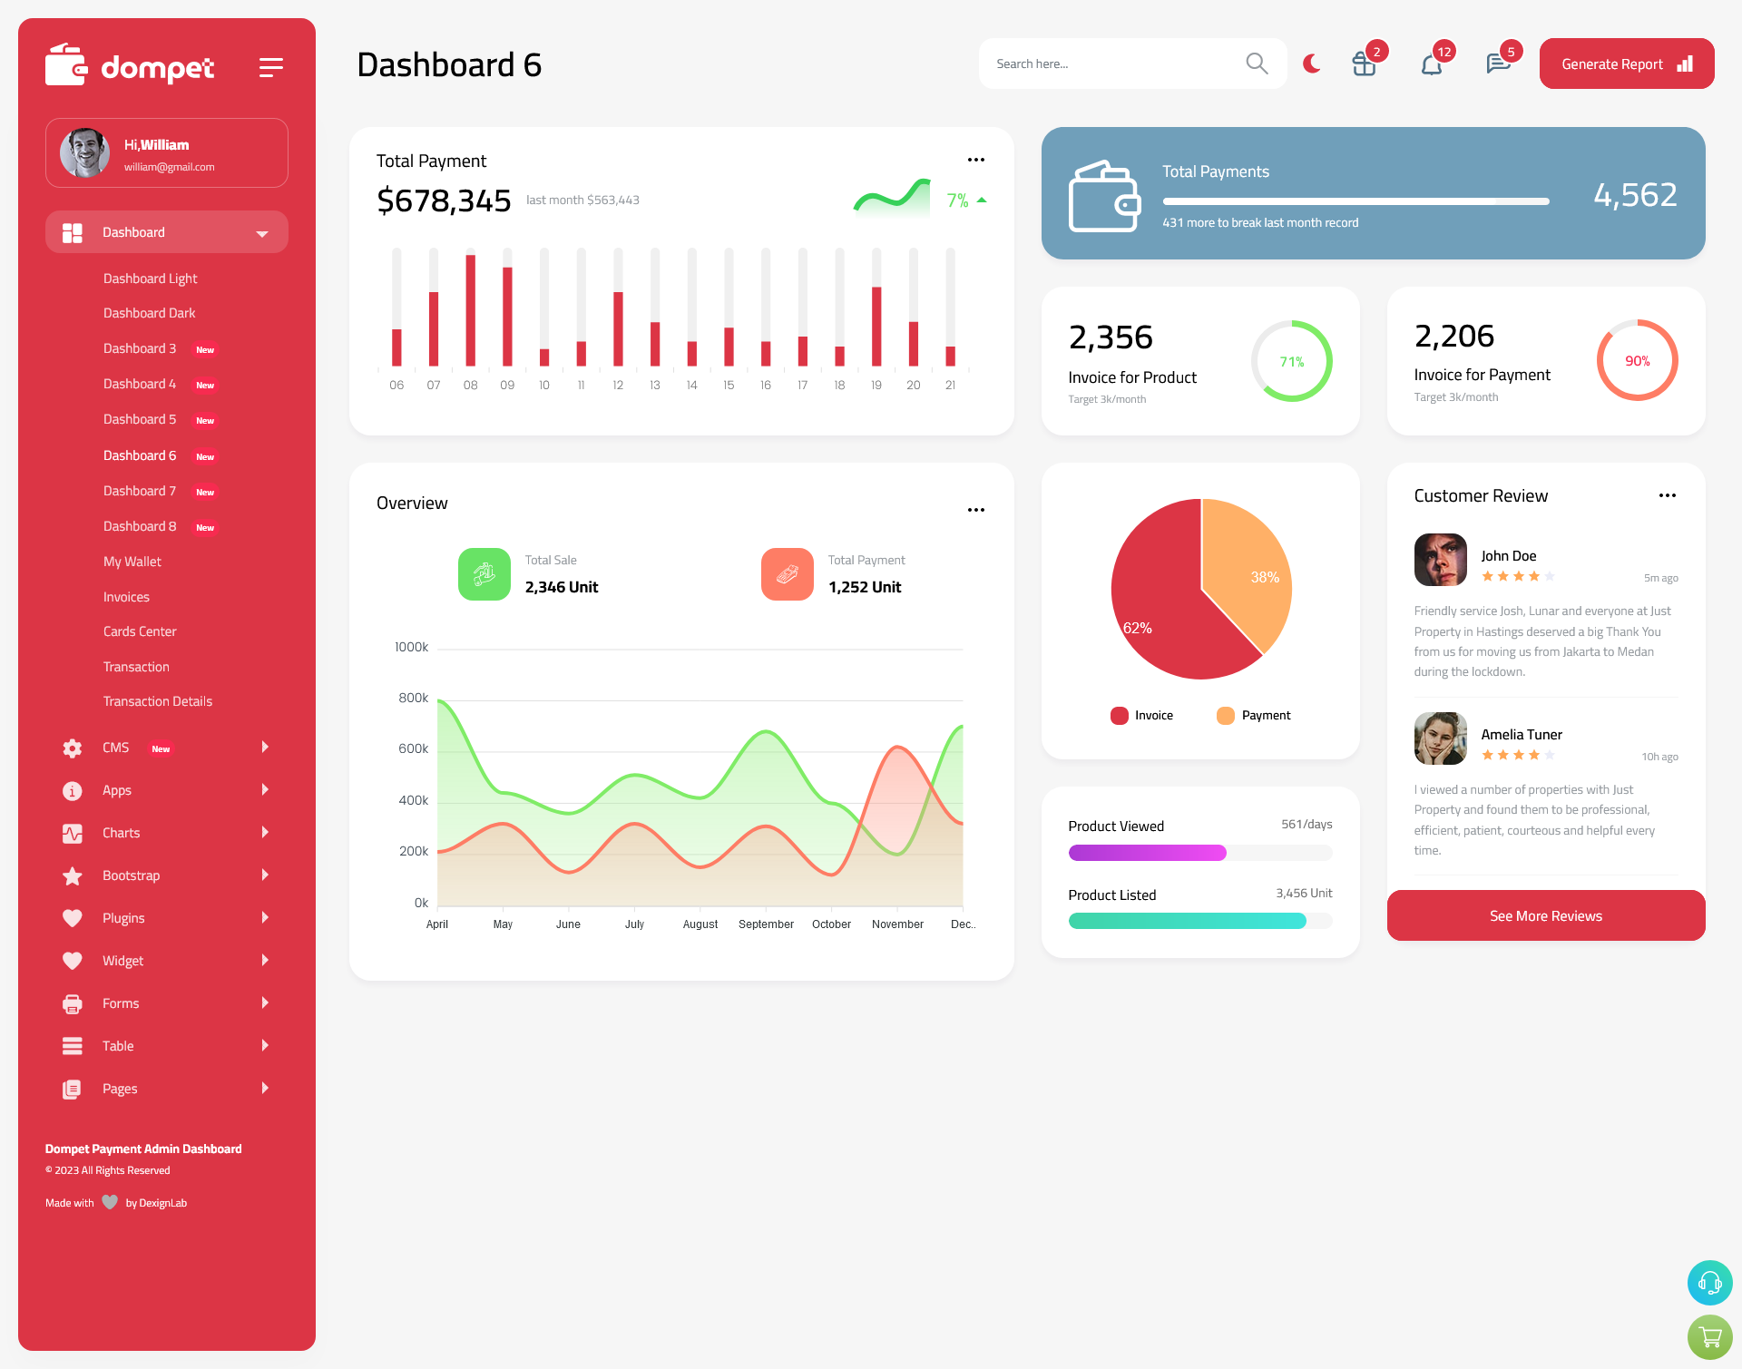Screen dimensions: 1742x1369
Task: Toggle dark mode moon switch
Action: click(1312, 63)
